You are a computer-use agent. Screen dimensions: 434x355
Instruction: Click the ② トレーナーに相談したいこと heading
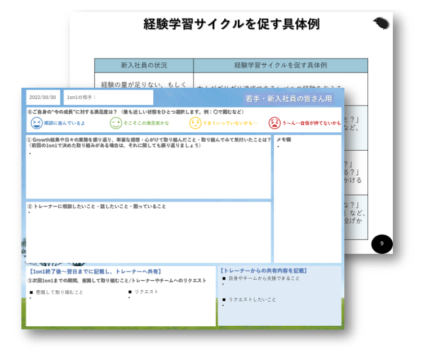(x=97, y=206)
